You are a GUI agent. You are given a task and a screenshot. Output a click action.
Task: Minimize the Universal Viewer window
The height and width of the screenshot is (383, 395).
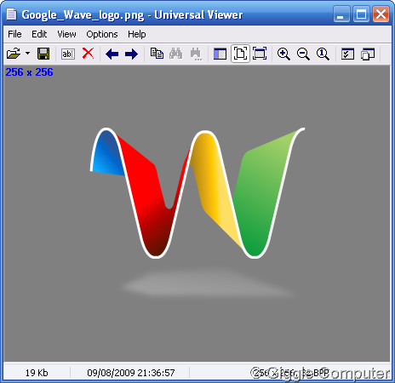341,14
